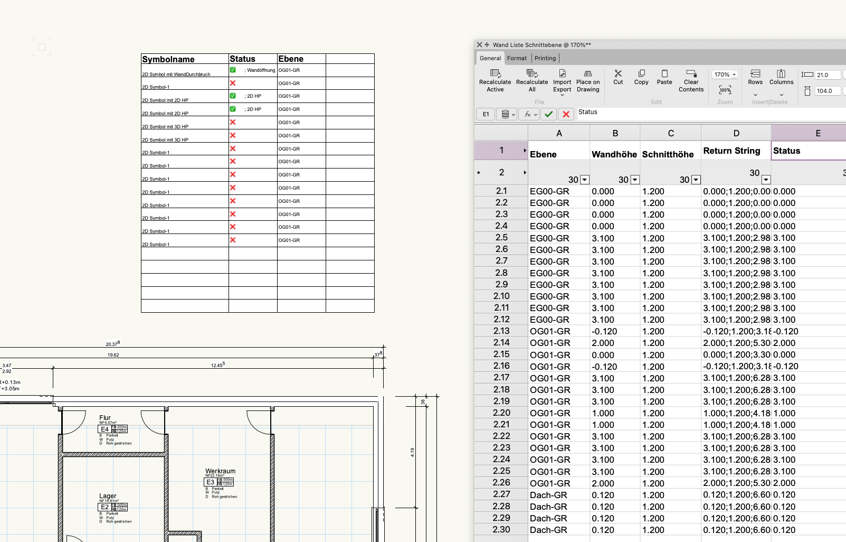Place worksheet on drawing
The height and width of the screenshot is (542, 846).
click(588, 74)
